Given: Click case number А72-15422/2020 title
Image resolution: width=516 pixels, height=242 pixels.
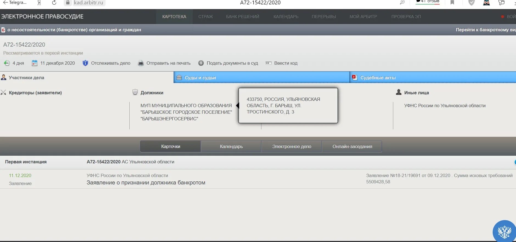Looking at the screenshot, I should pos(24,45).
